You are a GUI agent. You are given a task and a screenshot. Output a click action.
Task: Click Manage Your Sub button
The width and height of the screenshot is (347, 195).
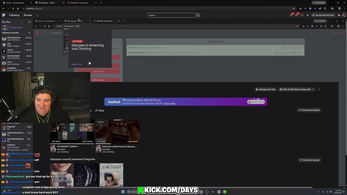(265, 89)
